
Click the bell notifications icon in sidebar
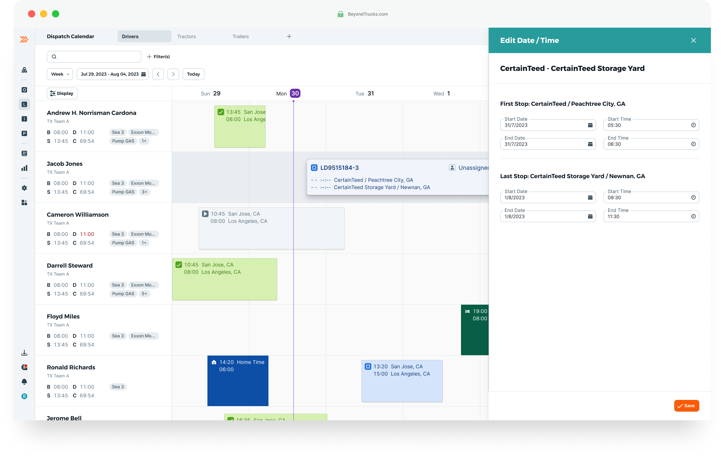tap(24, 382)
